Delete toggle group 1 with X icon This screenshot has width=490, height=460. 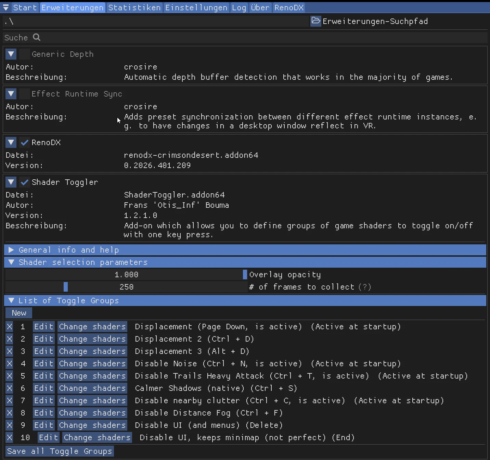(x=10, y=327)
